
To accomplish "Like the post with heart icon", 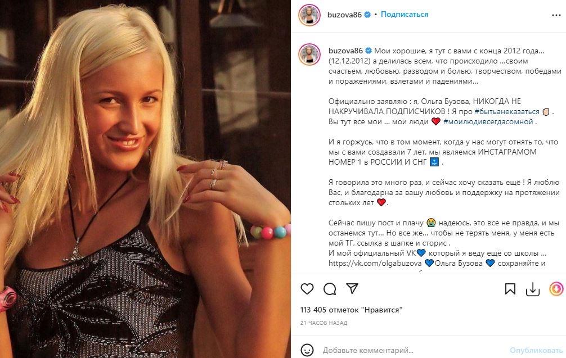I will coord(307,289).
